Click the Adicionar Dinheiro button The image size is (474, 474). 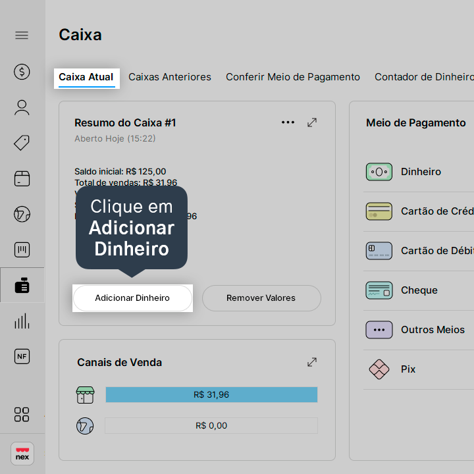point(132,298)
